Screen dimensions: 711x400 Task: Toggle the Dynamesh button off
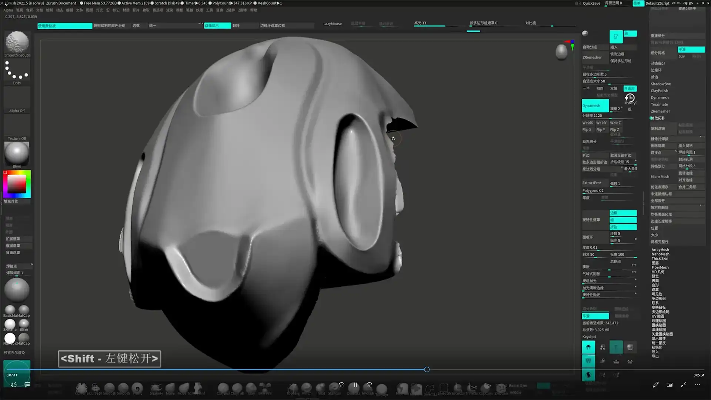(x=595, y=106)
